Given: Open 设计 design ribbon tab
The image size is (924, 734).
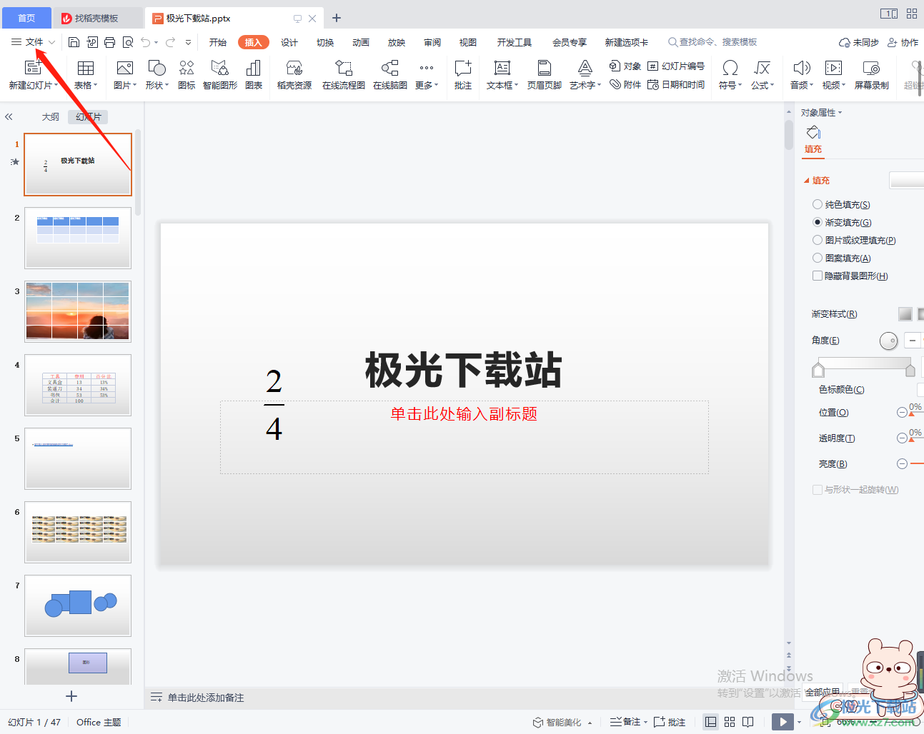Looking at the screenshot, I should pyautogui.click(x=289, y=42).
